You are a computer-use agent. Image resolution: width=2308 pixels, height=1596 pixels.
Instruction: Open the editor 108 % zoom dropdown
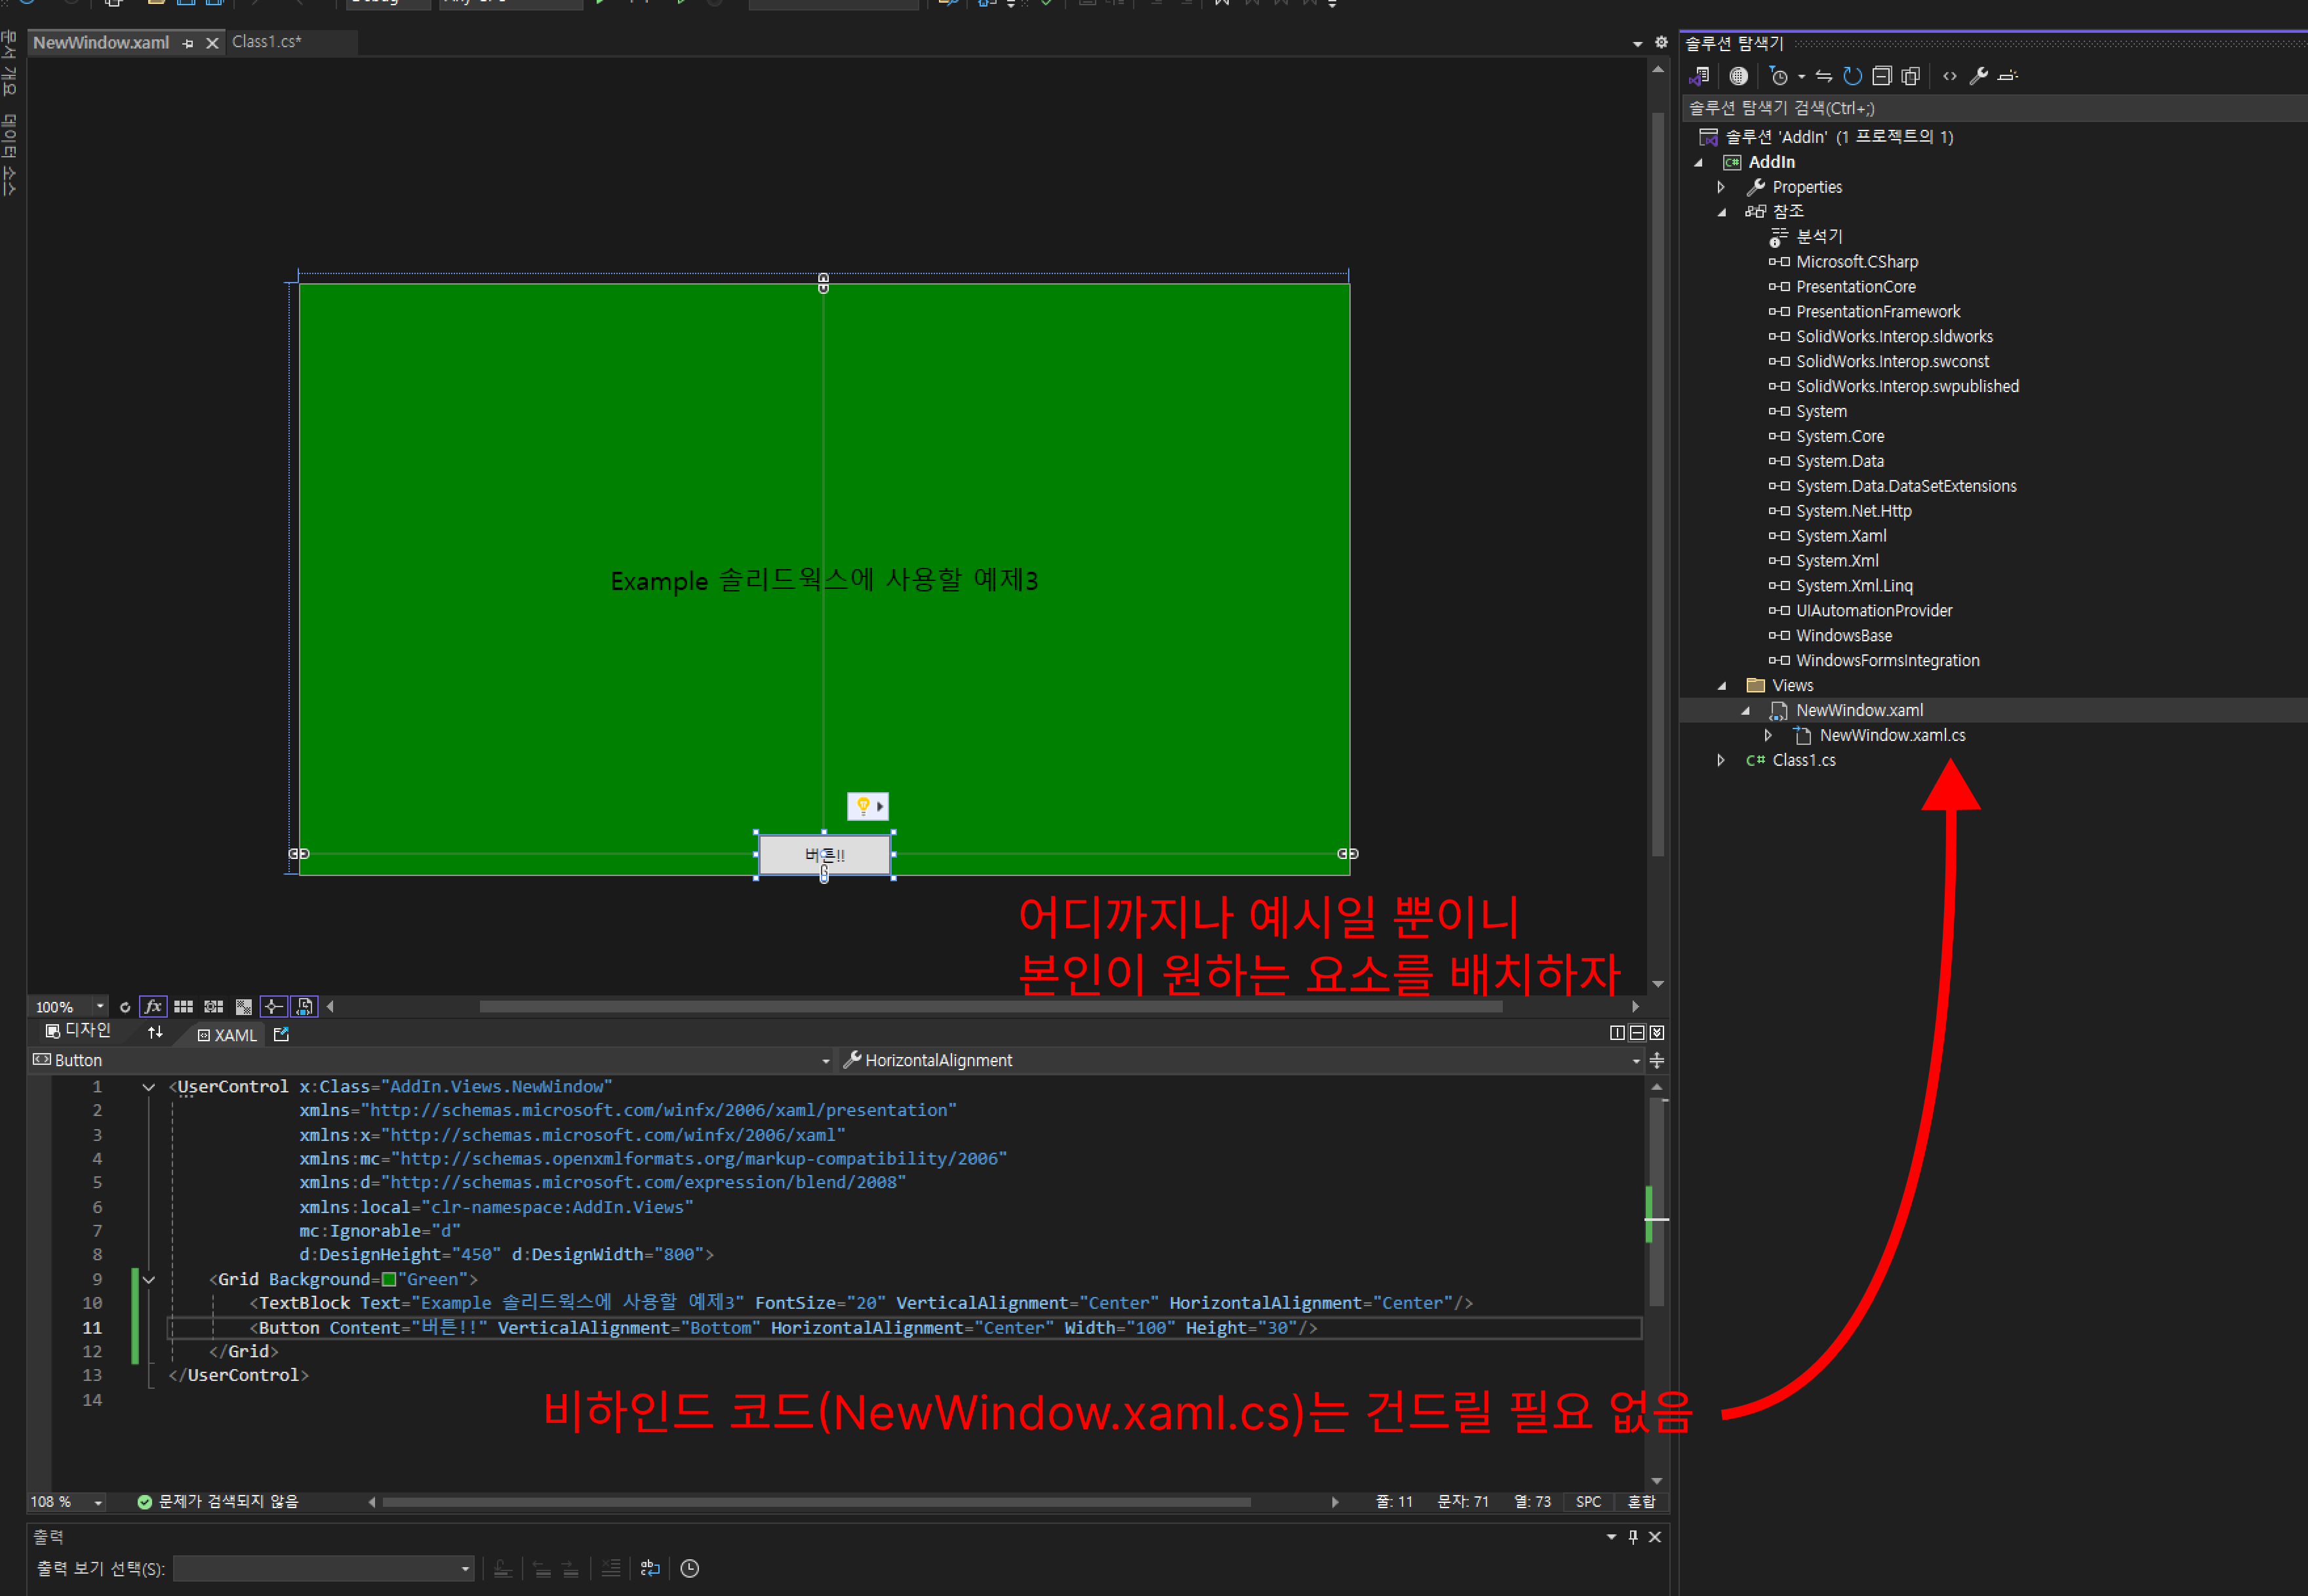[98, 1503]
